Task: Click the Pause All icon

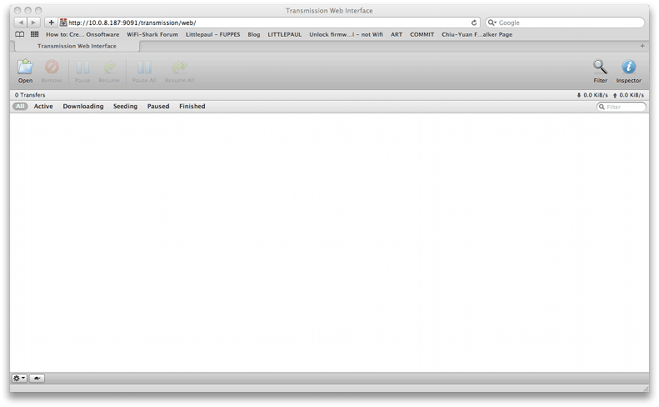Action: tap(144, 68)
